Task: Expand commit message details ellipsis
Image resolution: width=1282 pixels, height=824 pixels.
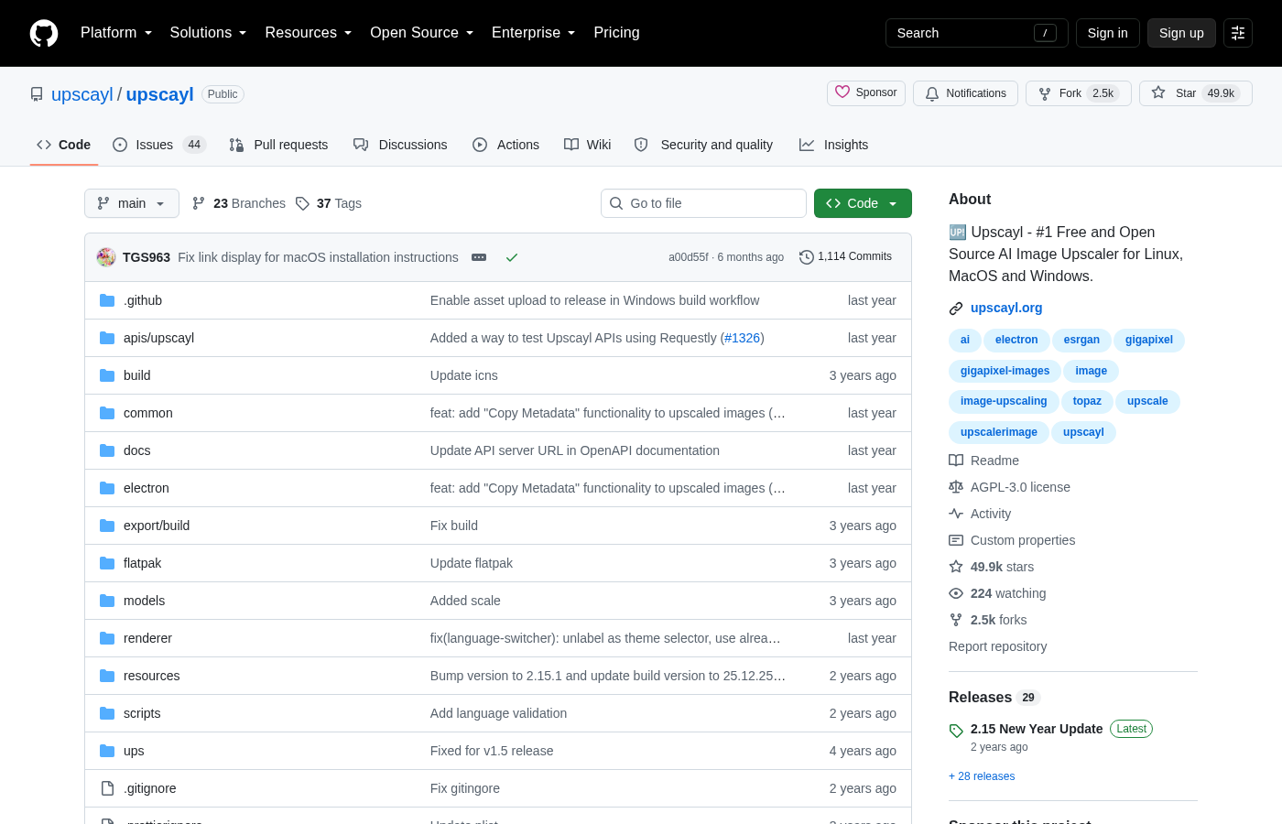Action: (479, 257)
